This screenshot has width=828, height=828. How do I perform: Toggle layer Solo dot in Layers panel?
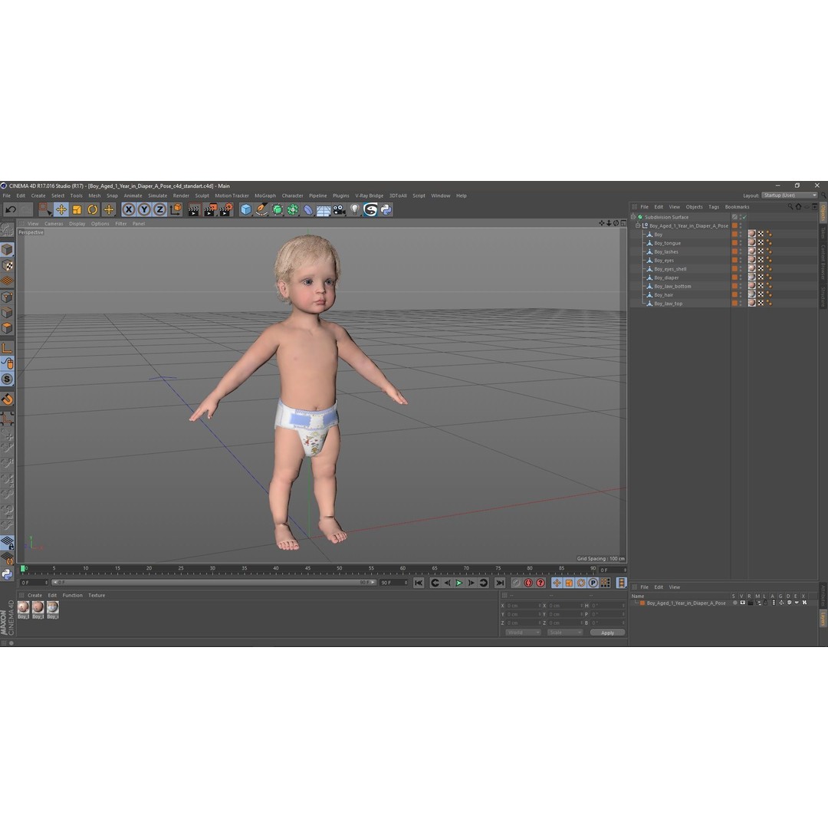[734, 603]
